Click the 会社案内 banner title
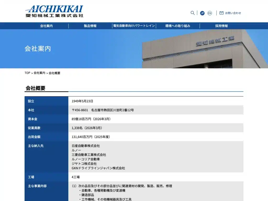The height and width of the screenshot is (201, 268). (x=38, y=48)
